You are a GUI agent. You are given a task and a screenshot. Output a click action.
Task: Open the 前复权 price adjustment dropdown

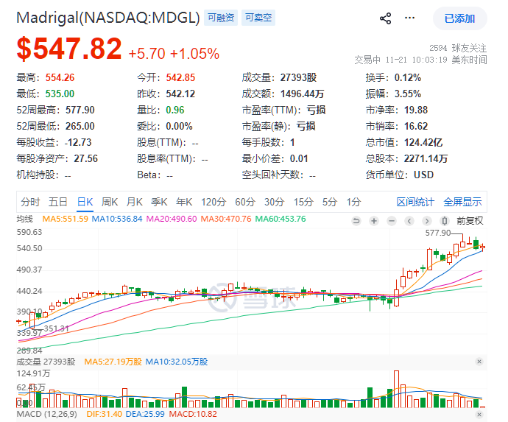pyautogui.click(x=470, y=221)
